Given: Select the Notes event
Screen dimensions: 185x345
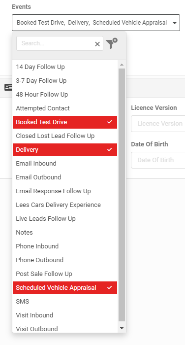Looking at the screenshot, I should 65,233.
